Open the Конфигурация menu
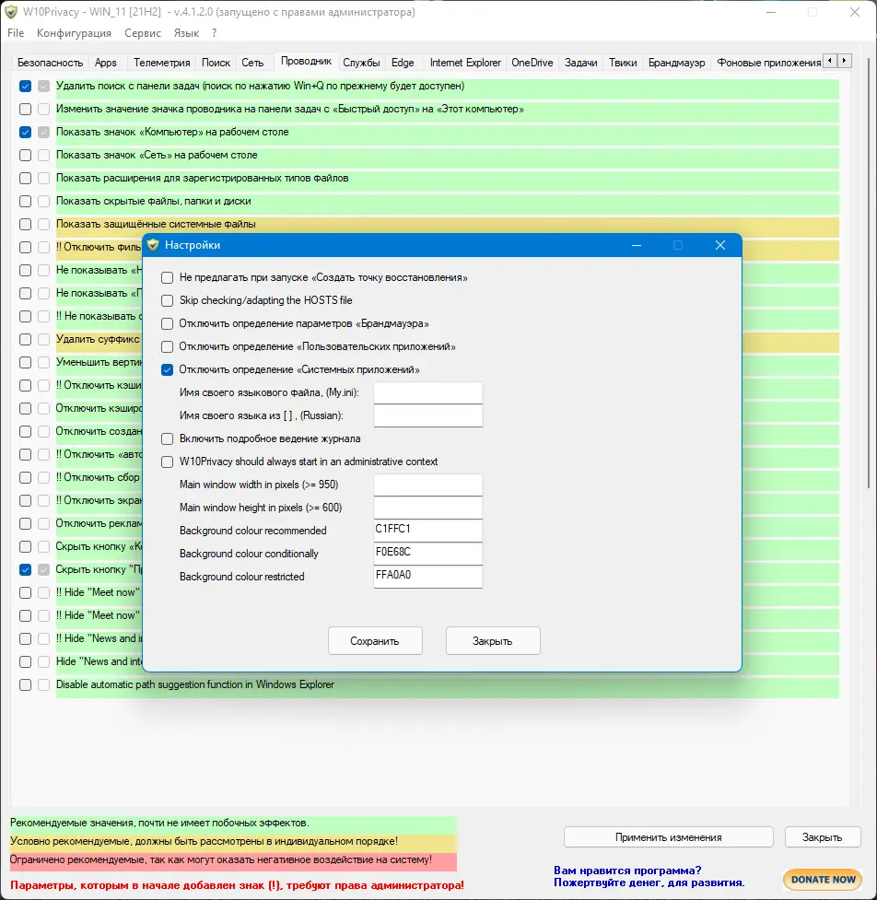 click(x=74, y=33)
